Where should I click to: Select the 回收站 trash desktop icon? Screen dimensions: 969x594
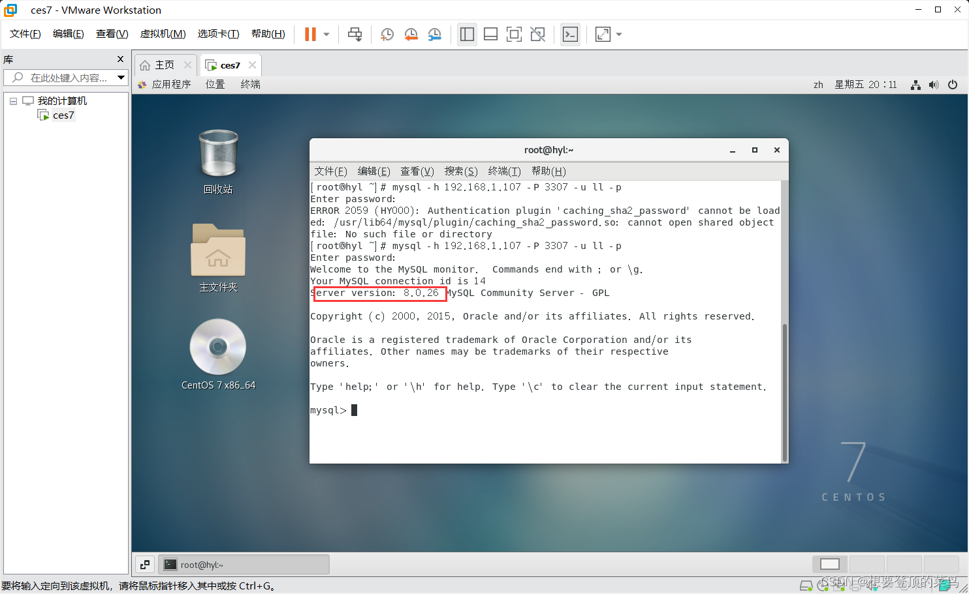click(x=218, y=162)
